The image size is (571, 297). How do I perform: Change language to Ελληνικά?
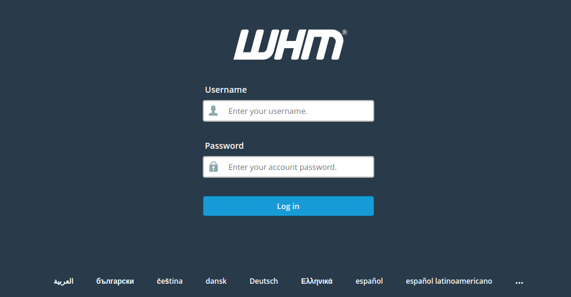tap(317, 281)
